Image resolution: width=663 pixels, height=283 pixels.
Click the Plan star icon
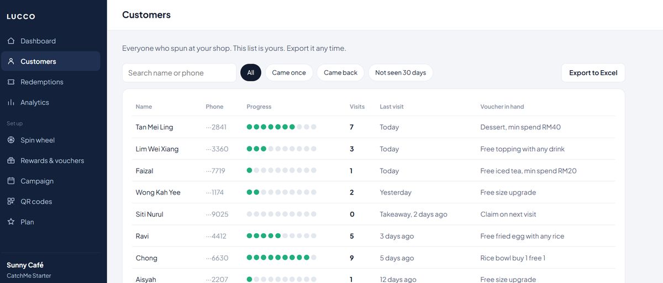coord(11,222)
